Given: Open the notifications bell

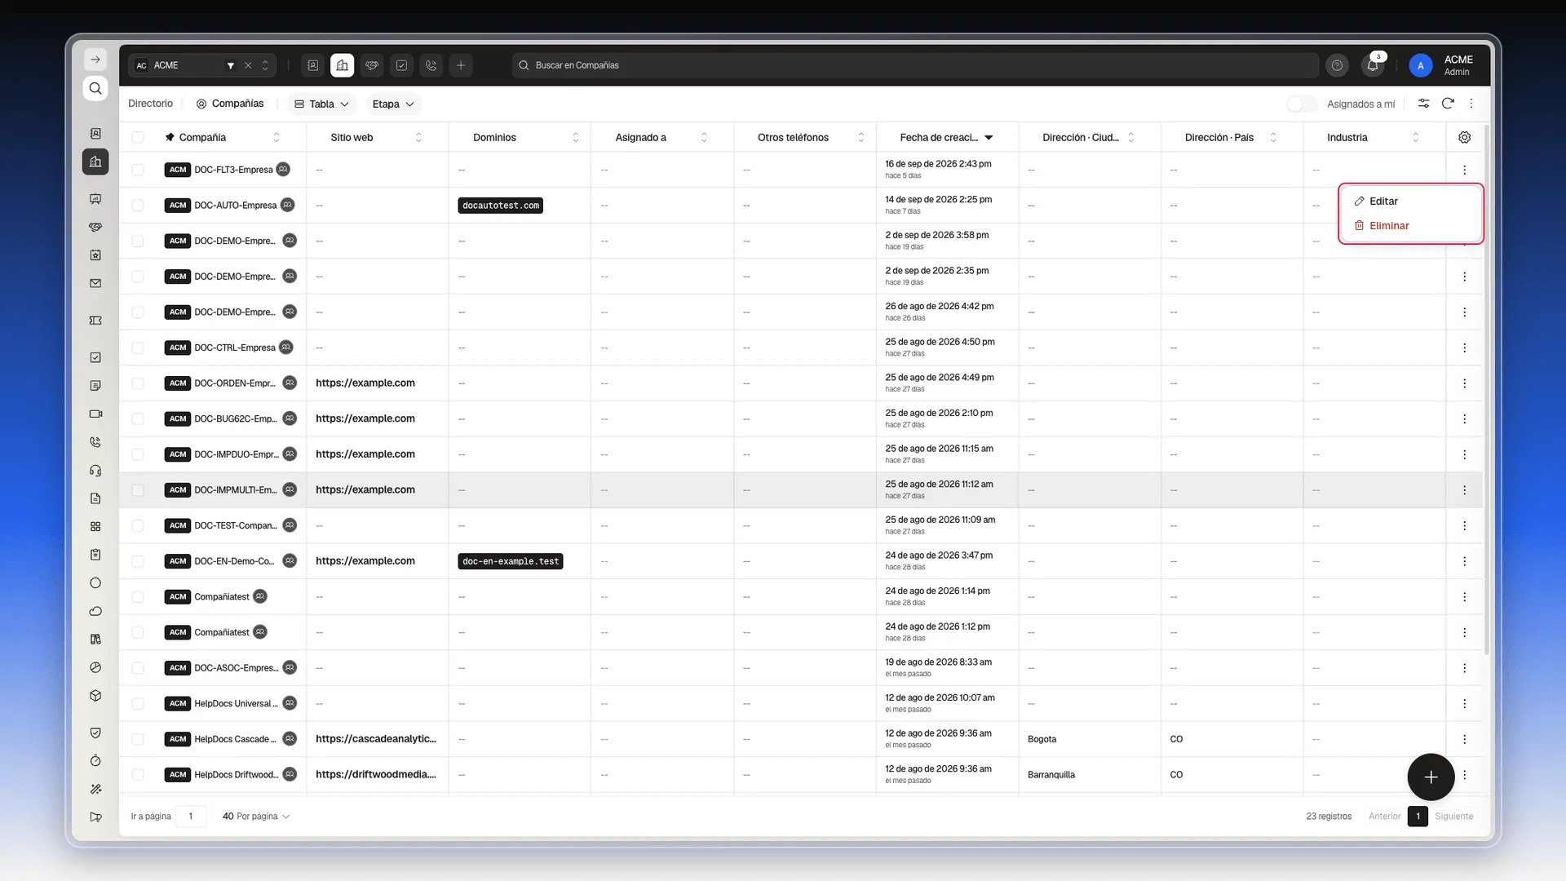Looking at the screenshot, I should [x=1373, y=65].
